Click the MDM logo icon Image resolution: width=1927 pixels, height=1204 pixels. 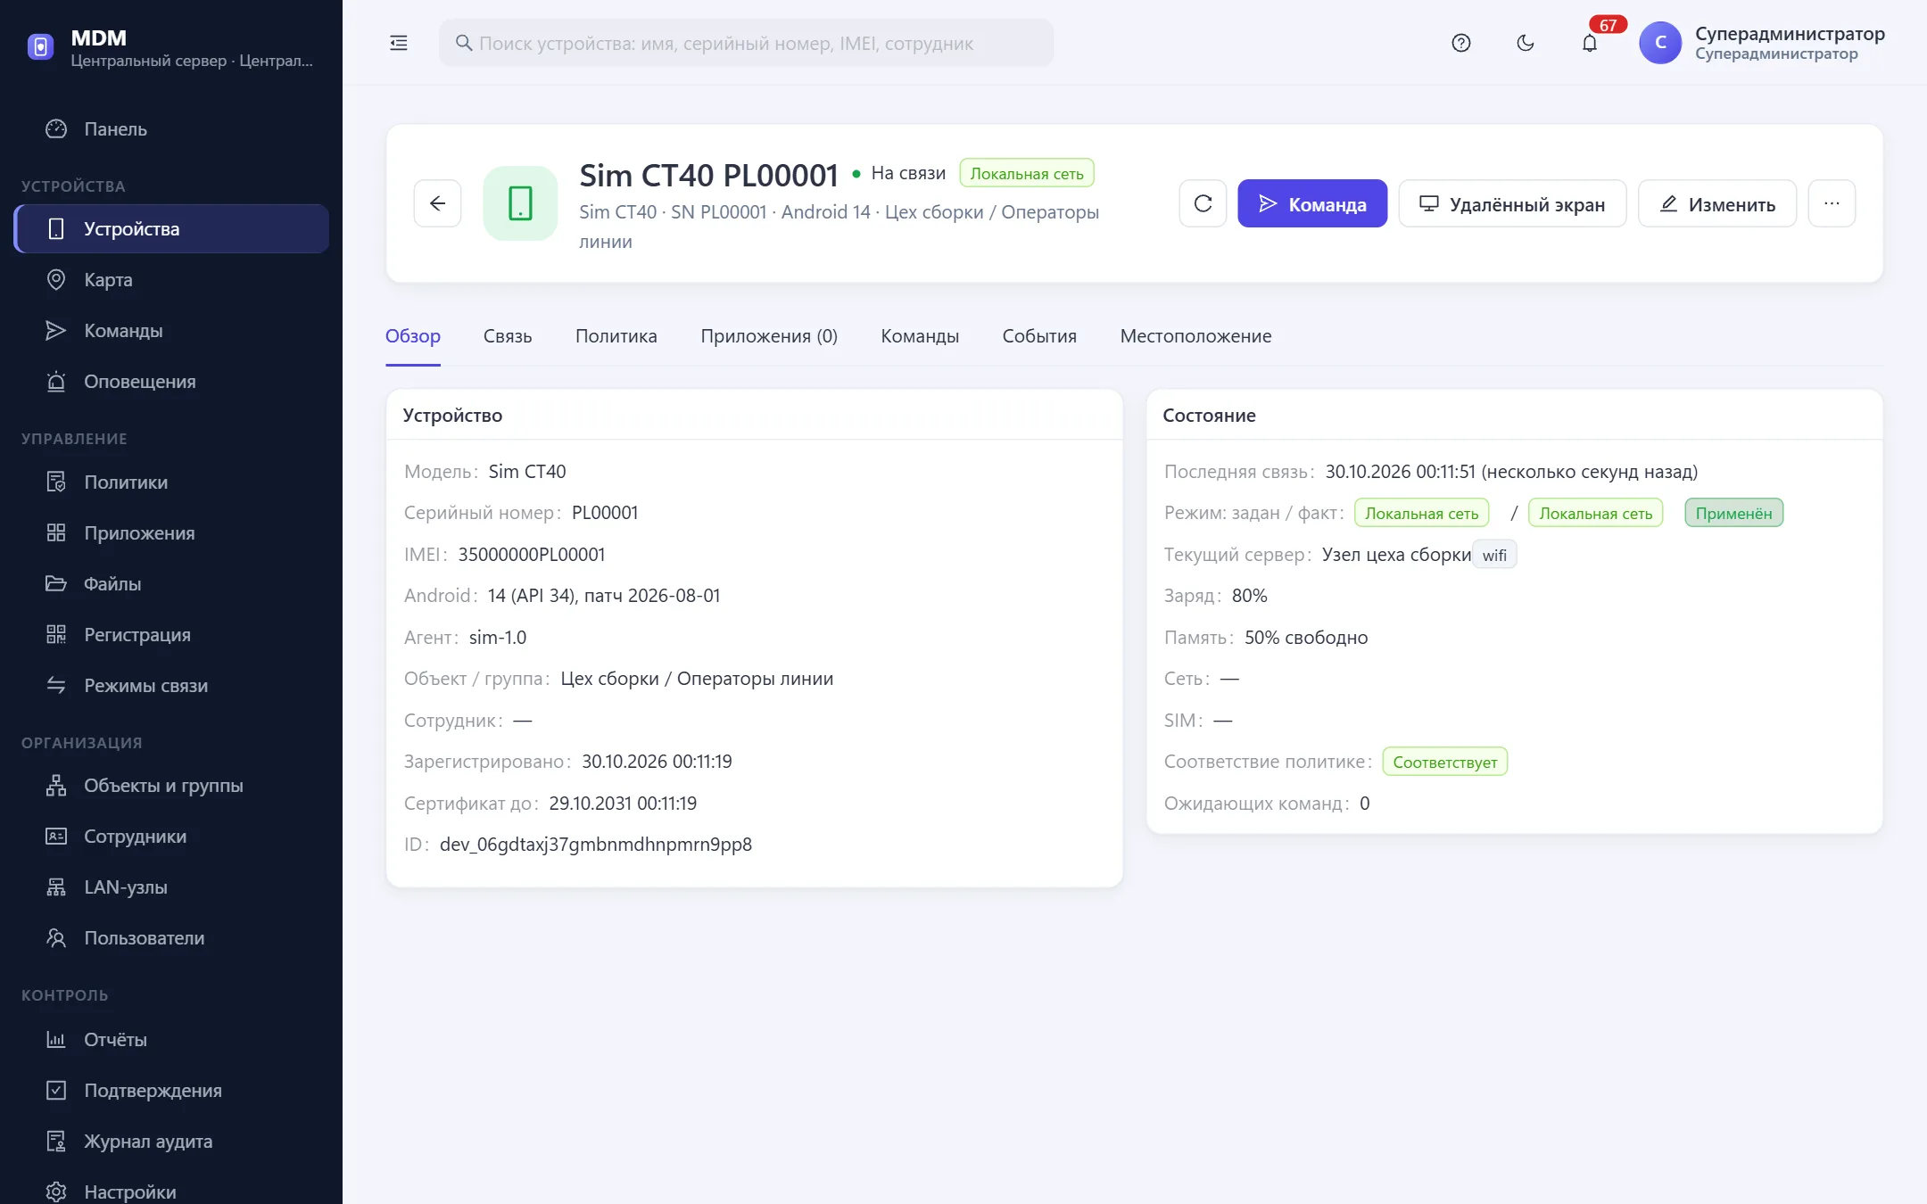(x=40, y=45)
